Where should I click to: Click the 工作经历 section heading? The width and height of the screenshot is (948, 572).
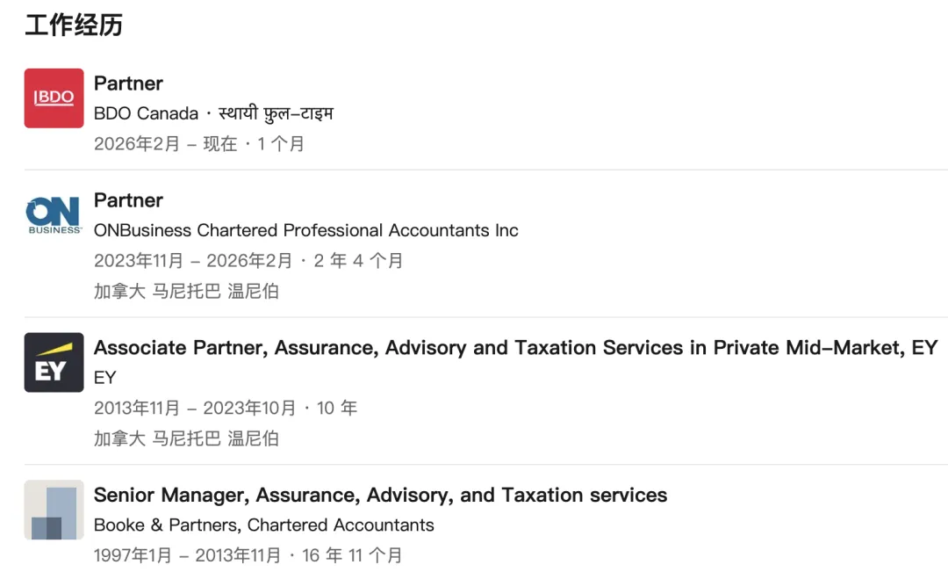click(74, 25)
